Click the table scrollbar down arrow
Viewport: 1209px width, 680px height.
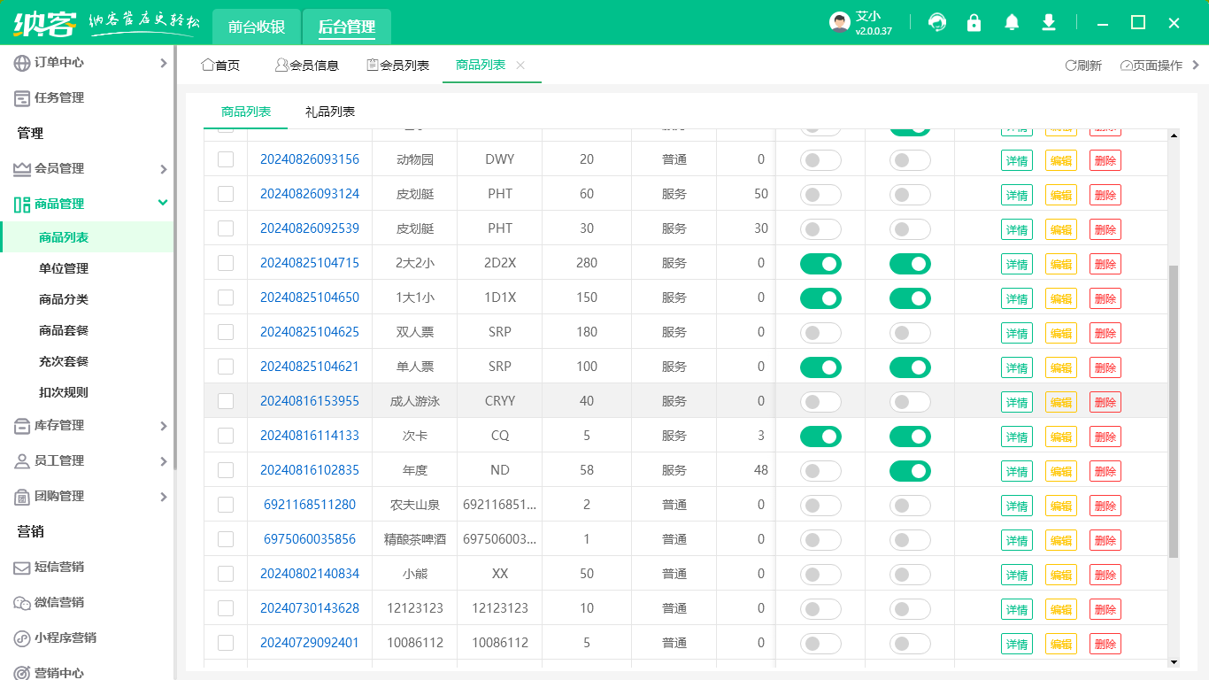pos(1174,661)
